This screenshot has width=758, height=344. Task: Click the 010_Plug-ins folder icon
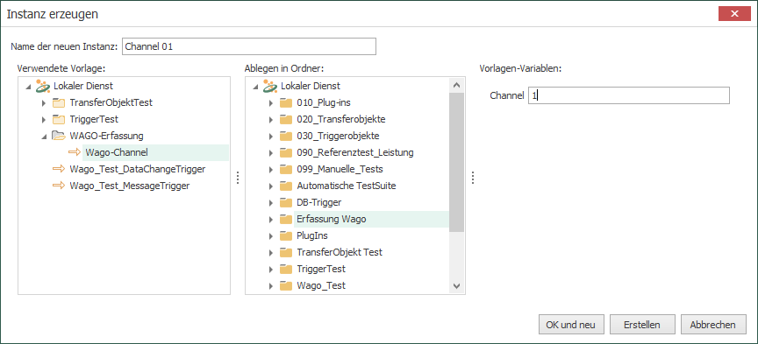click(x=286, y=102)
